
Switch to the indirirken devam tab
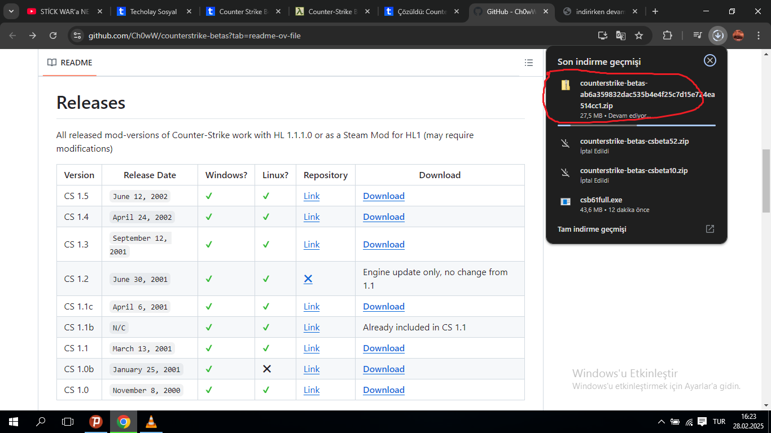pos(599,11)
